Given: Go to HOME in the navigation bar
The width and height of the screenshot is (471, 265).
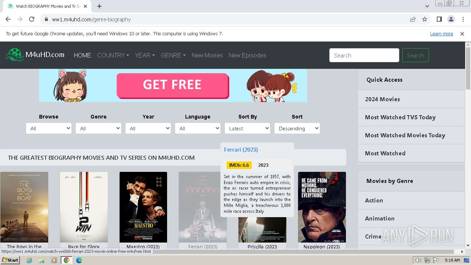Looking at the screenshot, I should (x=82, y=55).
